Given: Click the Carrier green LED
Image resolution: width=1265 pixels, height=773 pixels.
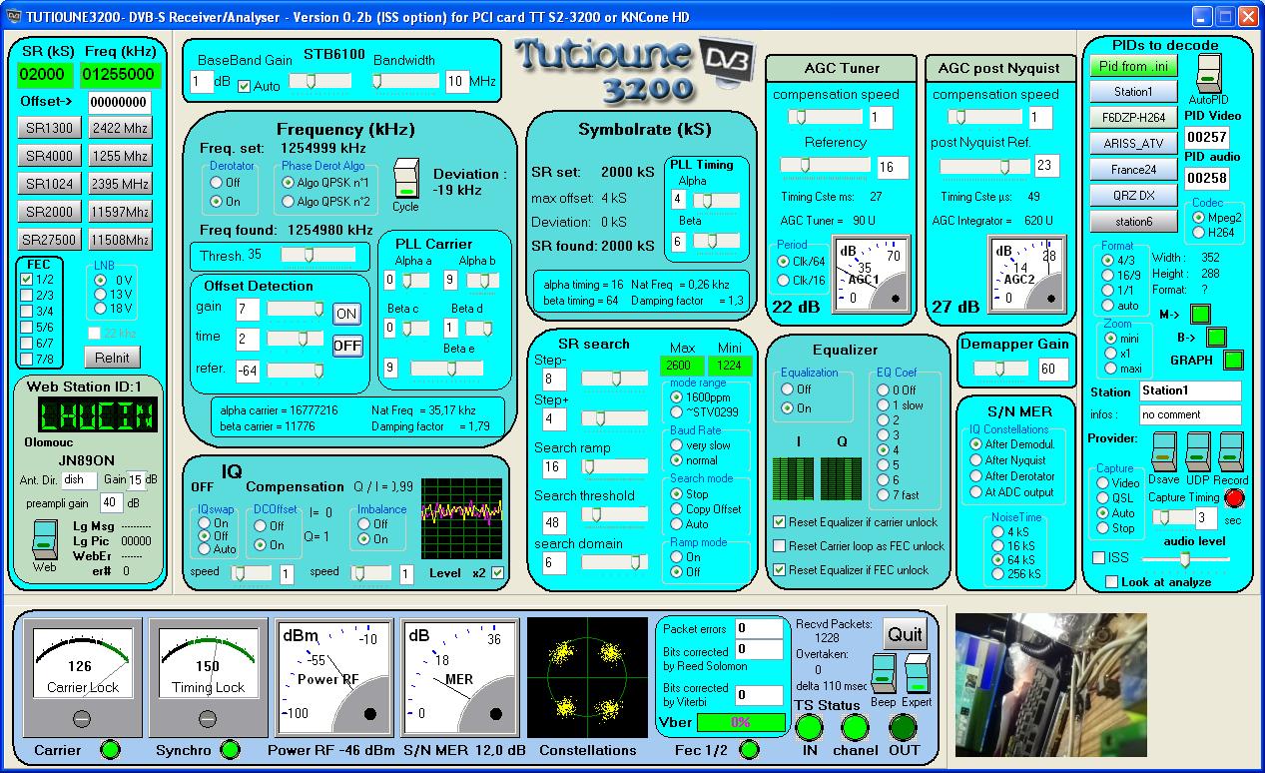Looking at the screenshot, I should [110, 749].
